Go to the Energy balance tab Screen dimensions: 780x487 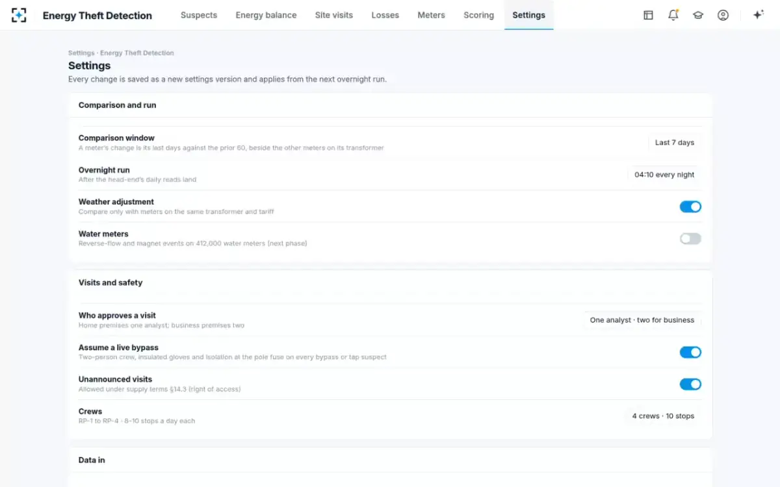(266, 15)
